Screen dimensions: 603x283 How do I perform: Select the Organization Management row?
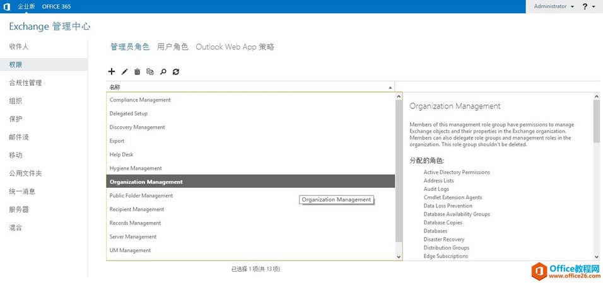[x=251, y=182]
